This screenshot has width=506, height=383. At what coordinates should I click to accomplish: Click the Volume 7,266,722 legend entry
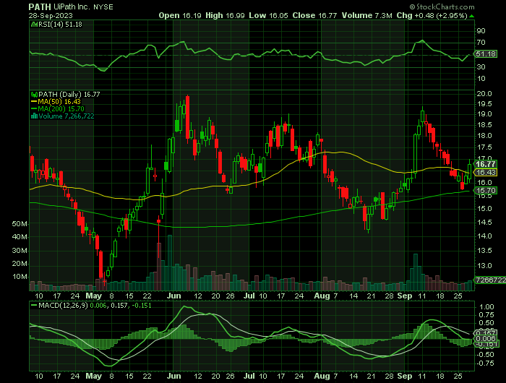67,116
